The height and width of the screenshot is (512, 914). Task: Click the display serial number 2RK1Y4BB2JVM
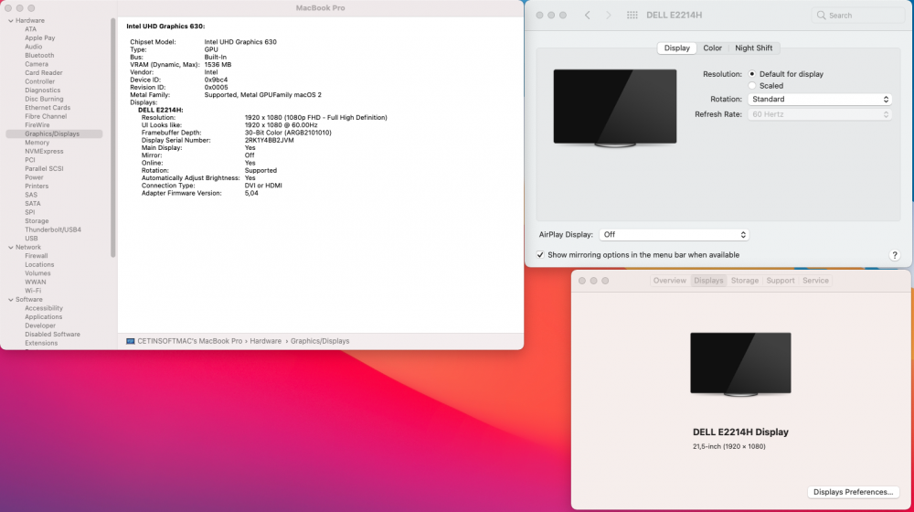pos(270,141)
